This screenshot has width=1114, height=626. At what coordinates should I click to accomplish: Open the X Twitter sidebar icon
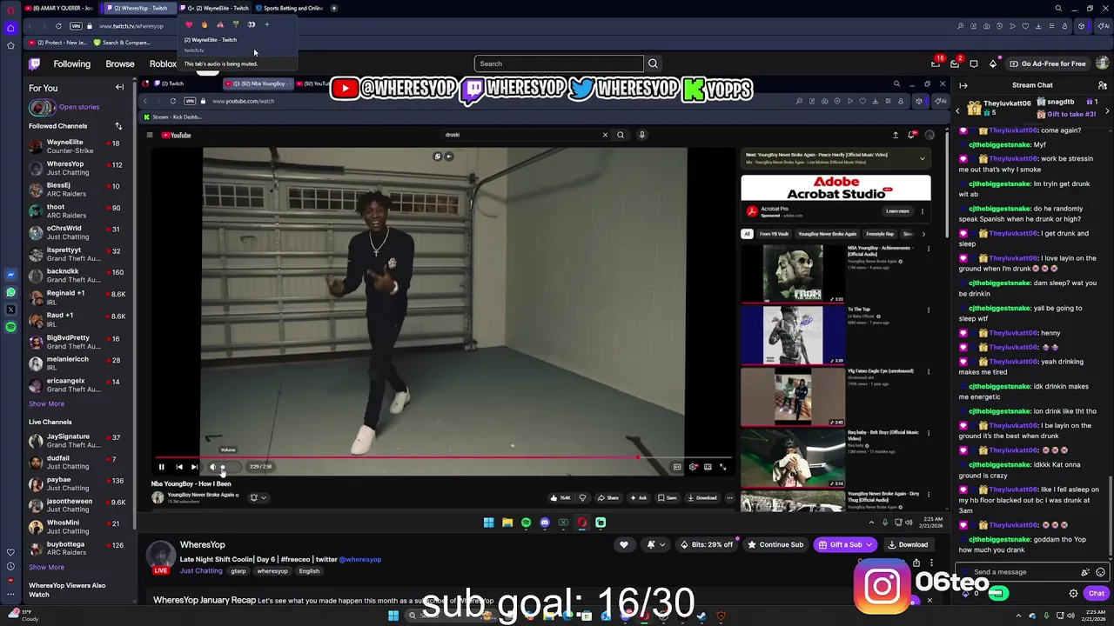pos(10,310)
